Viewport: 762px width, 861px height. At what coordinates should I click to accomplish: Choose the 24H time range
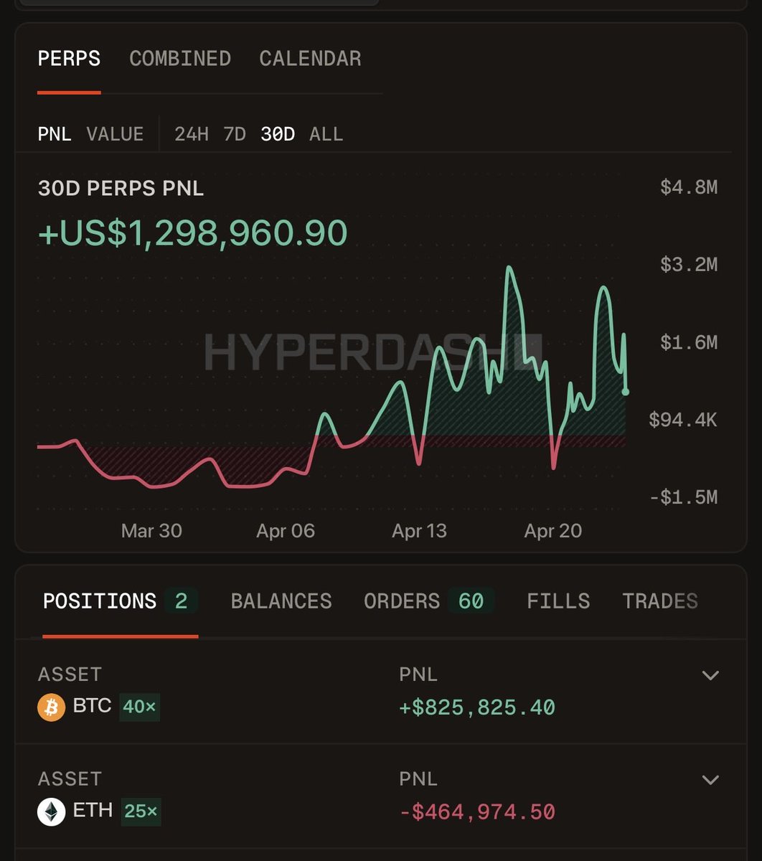192,134
